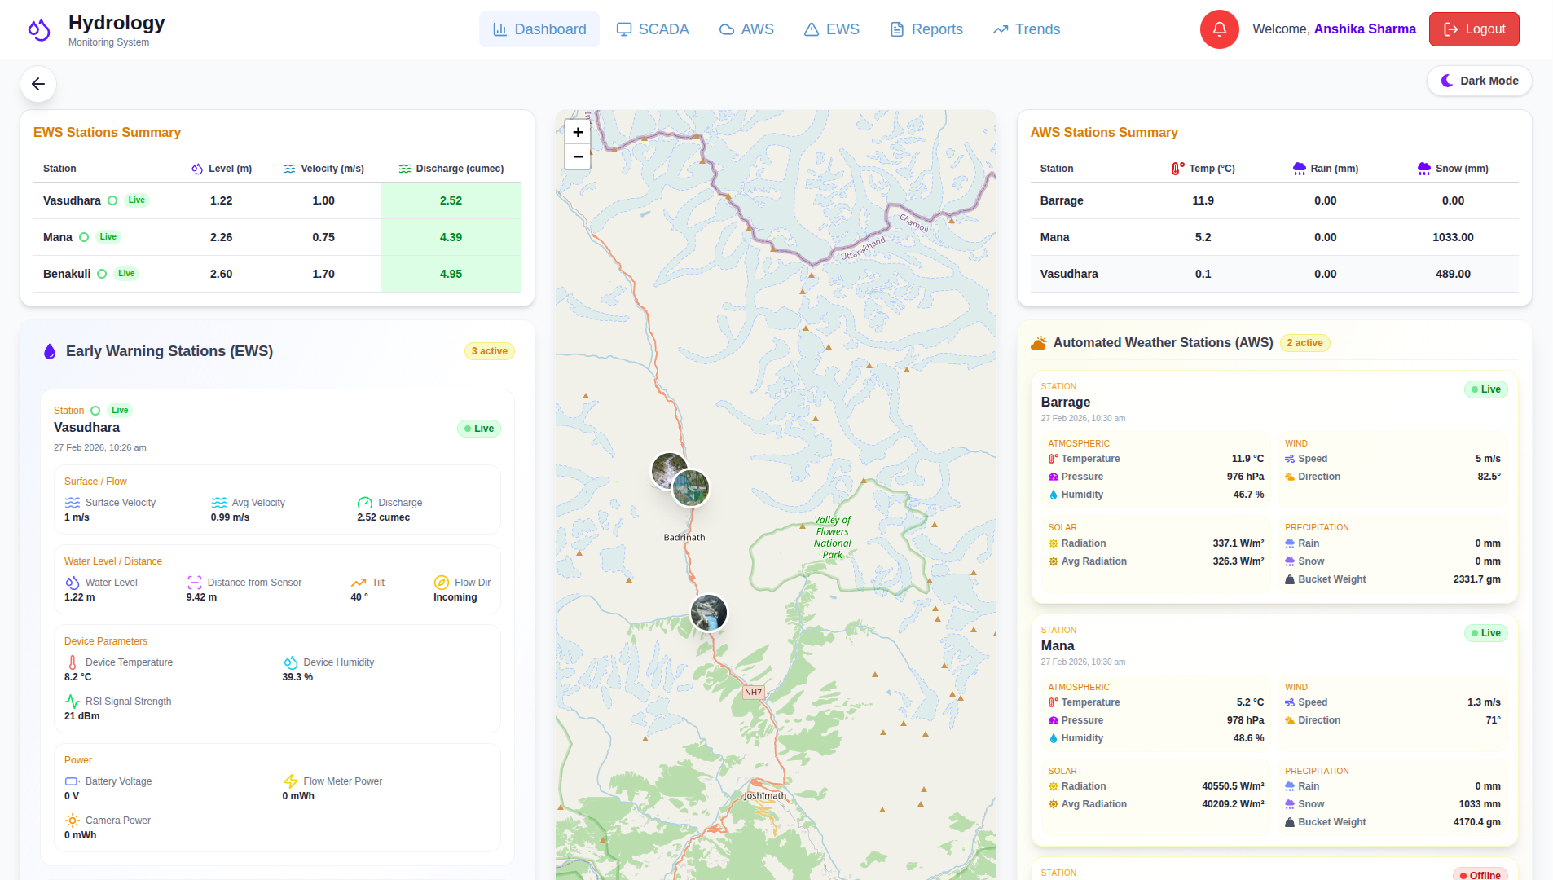
Task: Switch to the SCADA tab
Action: pyautogui.click(x=652, y=29)
